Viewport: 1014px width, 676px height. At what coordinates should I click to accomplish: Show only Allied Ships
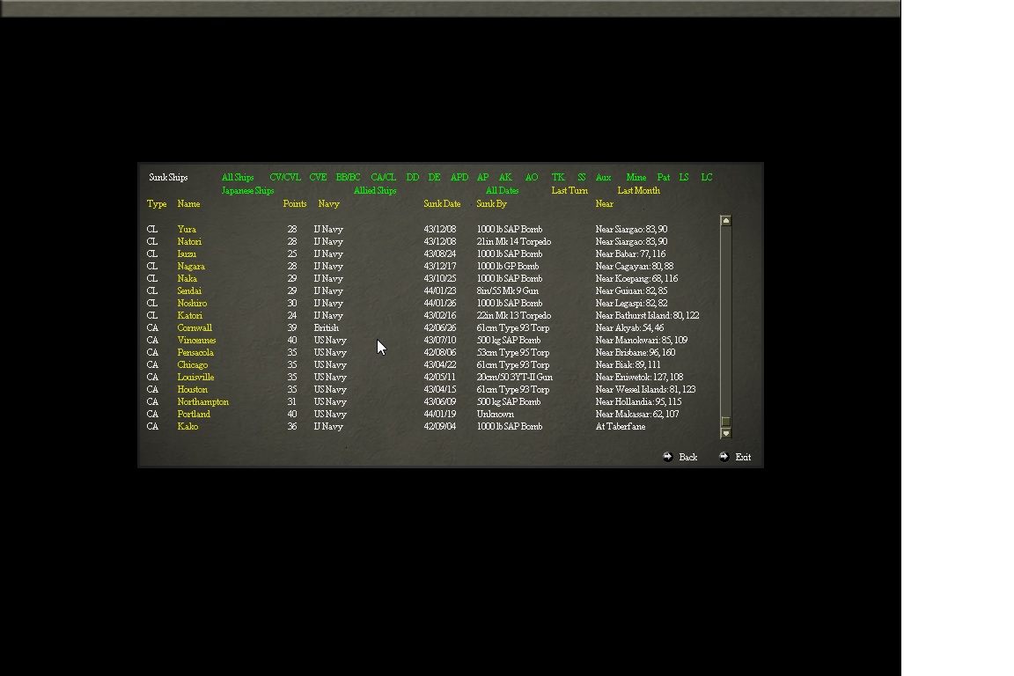pos(375,191)
